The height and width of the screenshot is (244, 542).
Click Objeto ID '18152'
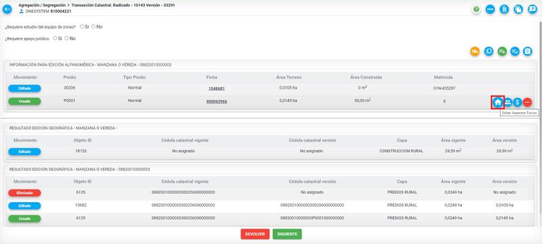point(81,151)
